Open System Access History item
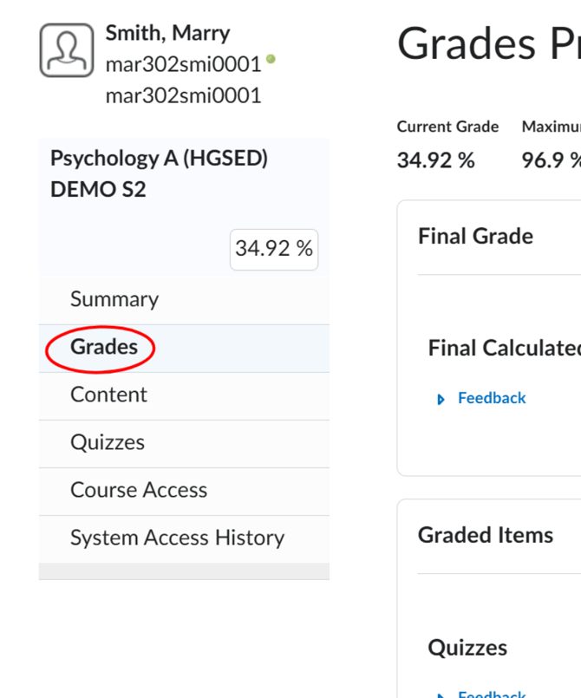This screenshot has width=581, height=698. tap(184, 539)
